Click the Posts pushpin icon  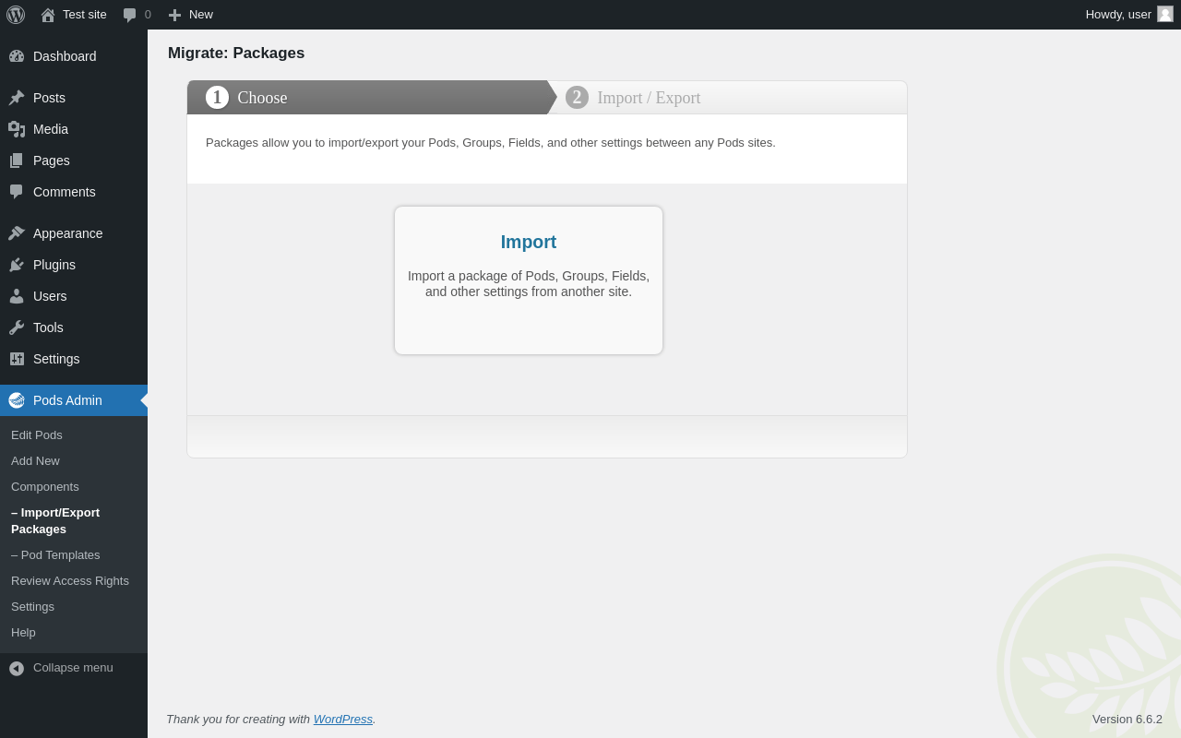click(17, 98)
